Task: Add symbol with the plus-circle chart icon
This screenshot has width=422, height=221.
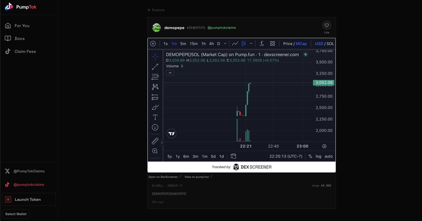Action: coord(153,44)
